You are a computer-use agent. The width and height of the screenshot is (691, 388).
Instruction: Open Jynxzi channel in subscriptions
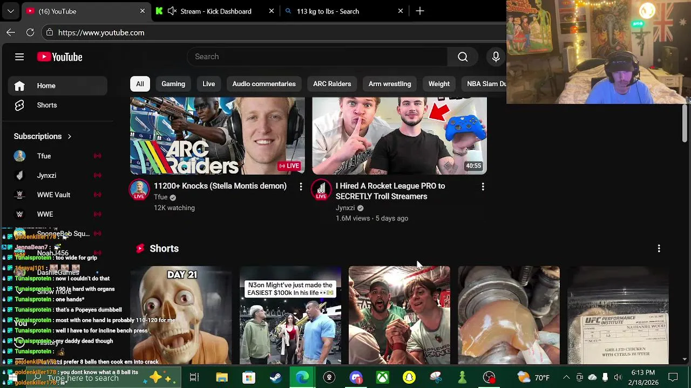click(x=57, y=175)
